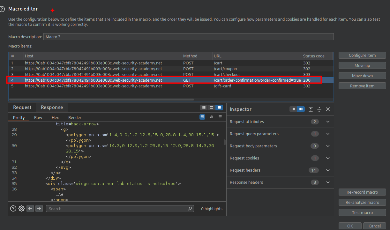The image size is (390, 230).
Task: Expand all Inspector sections icon
Action: pos(311,109)
